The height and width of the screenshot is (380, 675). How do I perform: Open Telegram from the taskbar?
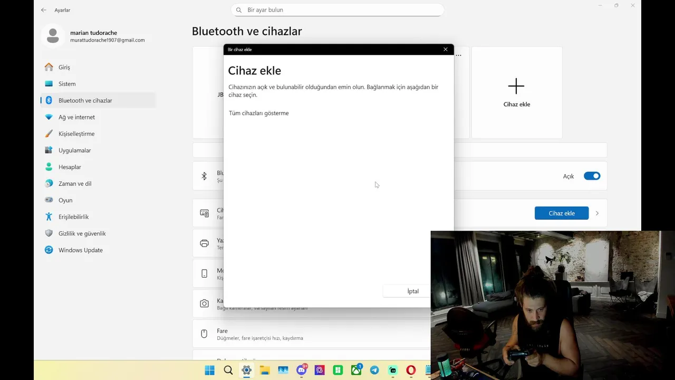[374, 370]
